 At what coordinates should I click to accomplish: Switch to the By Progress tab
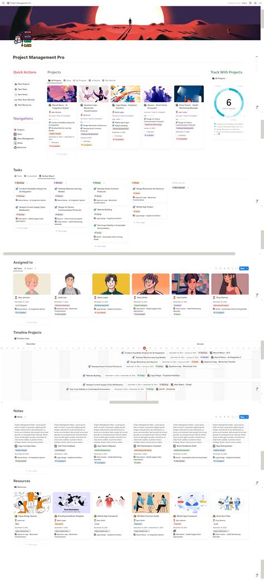pos(80,80)
